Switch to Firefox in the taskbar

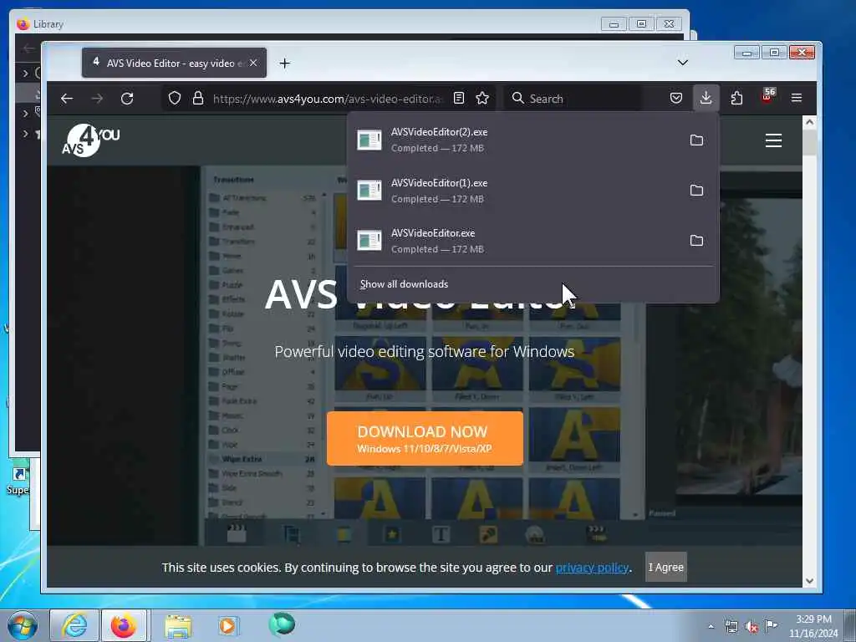point(124,625)
